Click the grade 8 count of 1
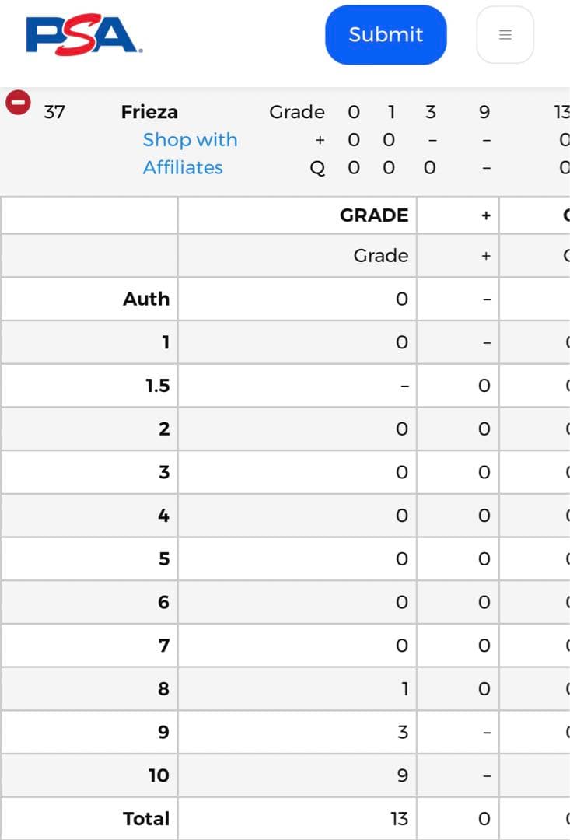 pos(404,688)
